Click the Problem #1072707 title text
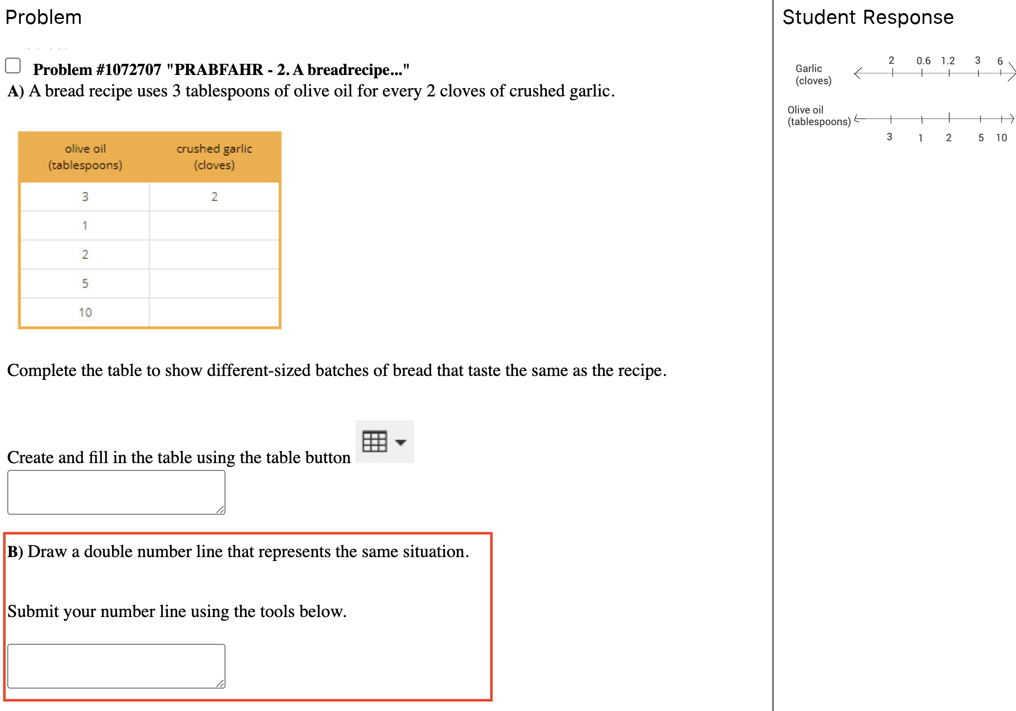Screen dimensions: 1016x711 click(221, 70)
